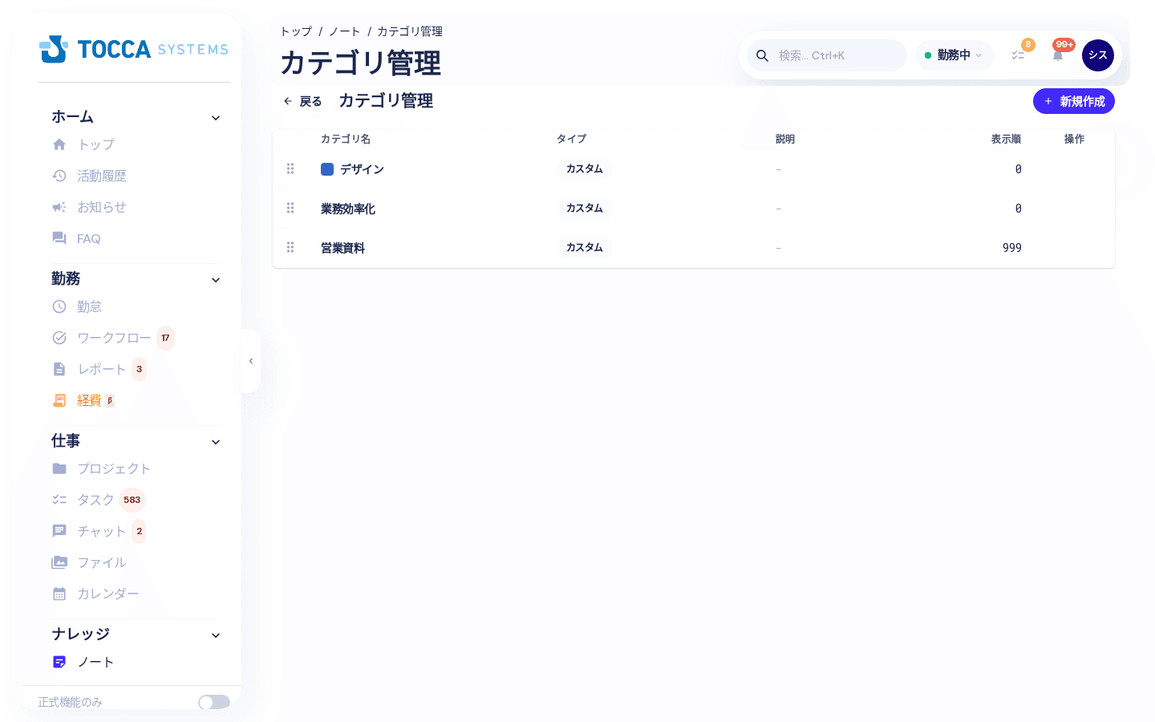Click the ノート breadcrumb link
This screenshot has width=1155, height=722.
click(344, 31)
